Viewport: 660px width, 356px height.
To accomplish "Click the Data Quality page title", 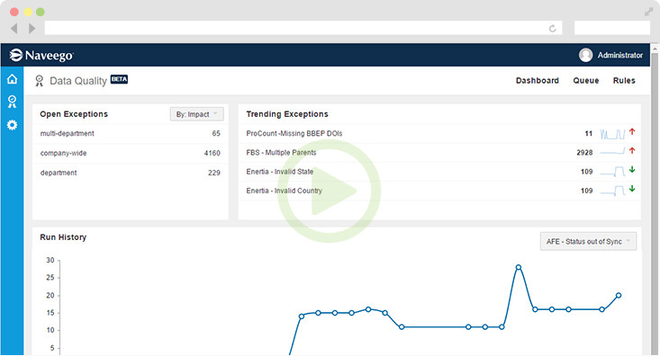I will pyautogui.click(x=78, y=81).
